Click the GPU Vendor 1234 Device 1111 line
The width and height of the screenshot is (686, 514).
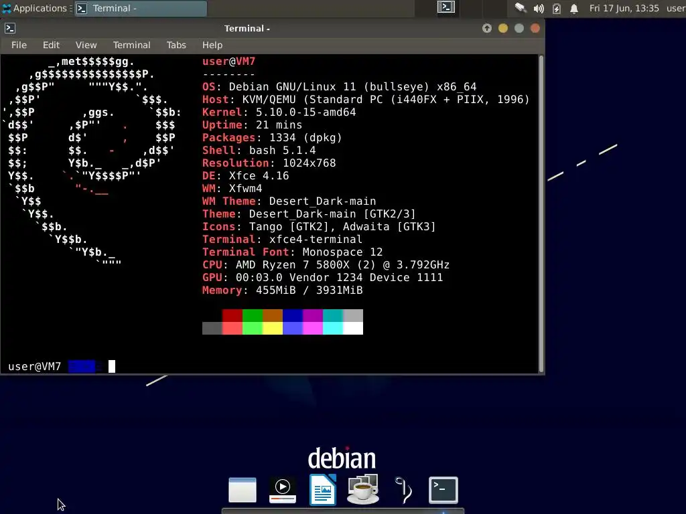point(323,278)
